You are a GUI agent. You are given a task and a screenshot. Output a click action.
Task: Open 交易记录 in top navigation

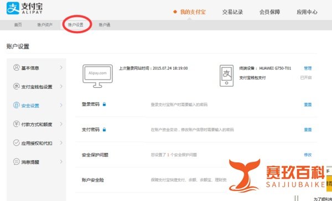point(232,12)
